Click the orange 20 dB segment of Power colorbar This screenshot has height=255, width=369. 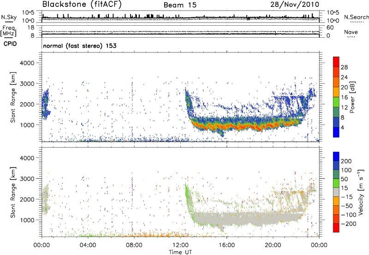pyautogui.click(x=336, y=82)
